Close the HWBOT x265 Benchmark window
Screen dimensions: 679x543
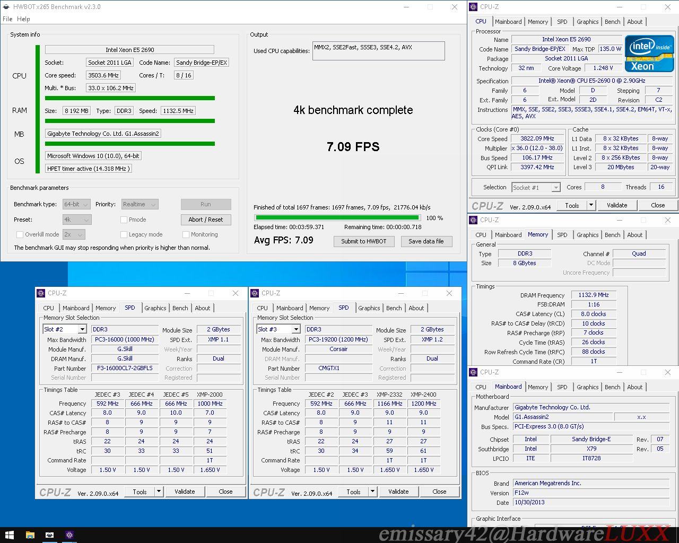tap(455, 7)
